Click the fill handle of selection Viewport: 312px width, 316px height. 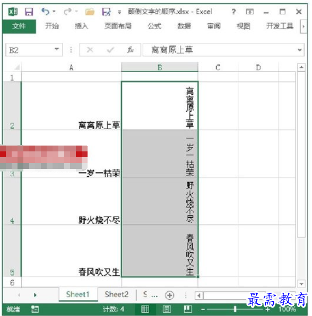click(x=198, y=277)
